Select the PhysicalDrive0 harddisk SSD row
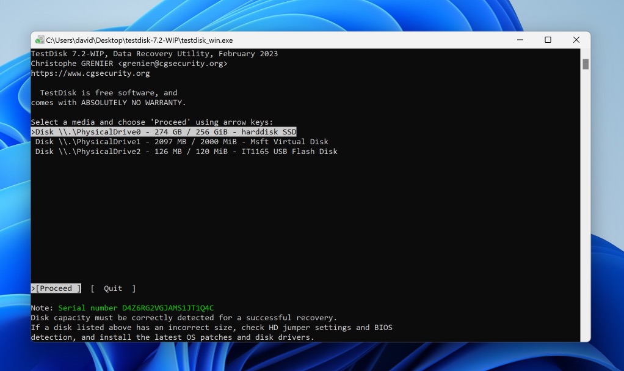This screenshot has width=624, height=371. 164,132
